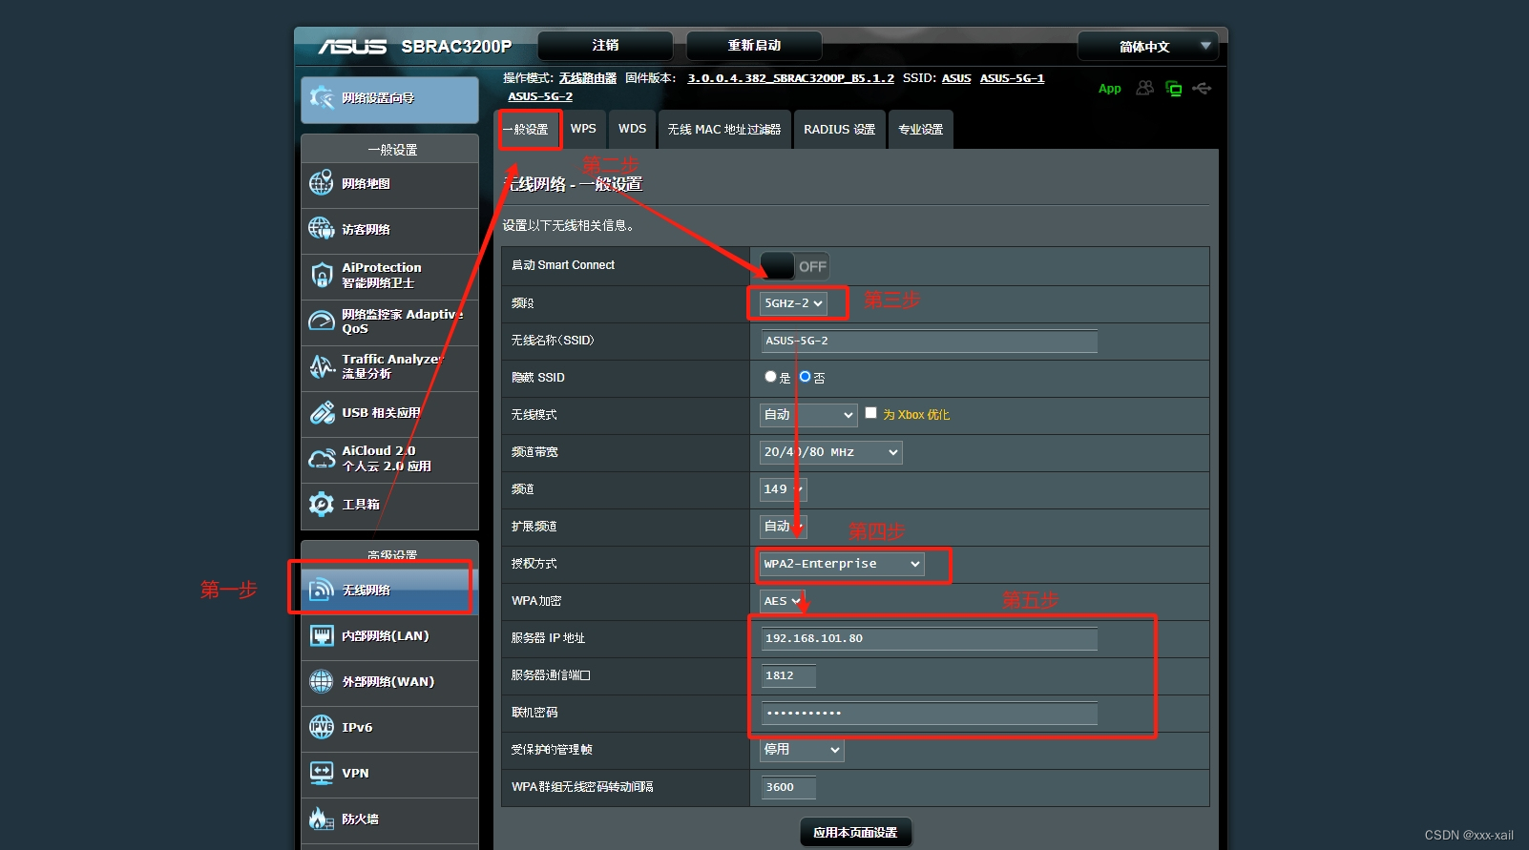Open the 专业设置 tab
Image resolution: width=1529 pixels, height=850 pixels.
(921, 130)
